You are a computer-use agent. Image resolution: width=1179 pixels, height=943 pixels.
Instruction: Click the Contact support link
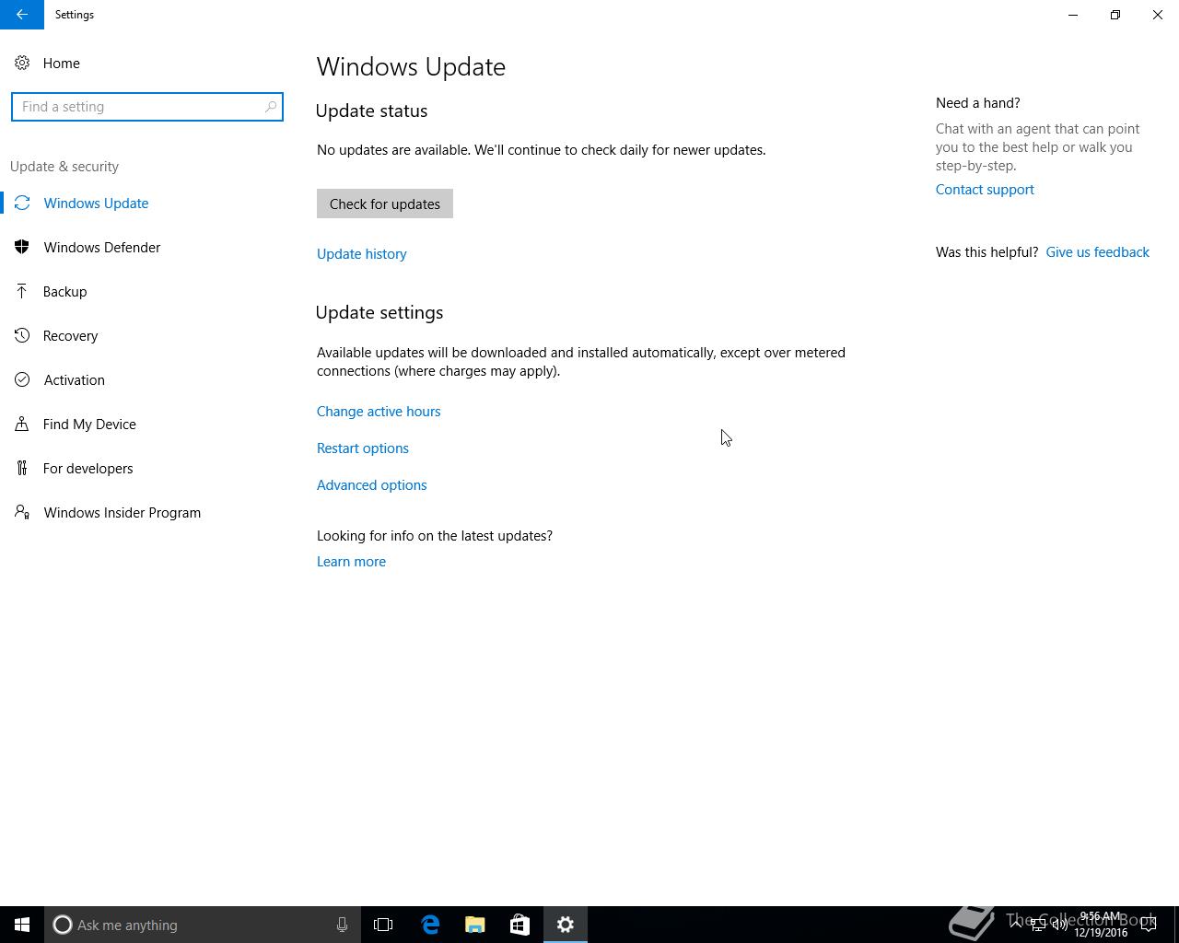pyautogui.click(x=985, y=190)
